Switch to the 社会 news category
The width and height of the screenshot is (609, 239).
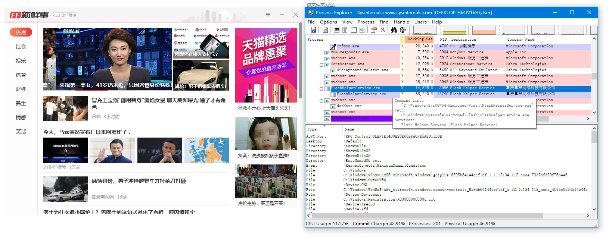tap(21, 47)
